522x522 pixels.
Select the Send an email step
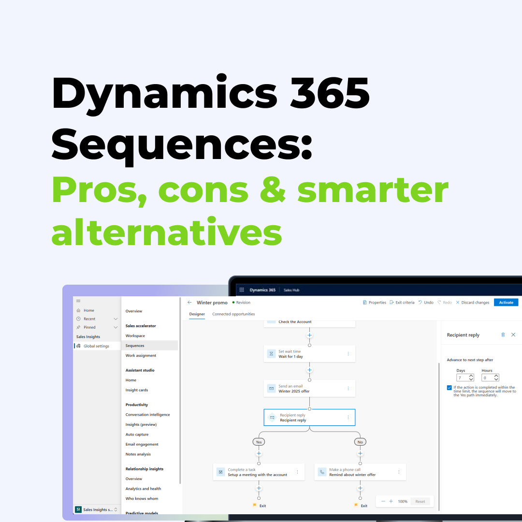click(x=310, y=389)
